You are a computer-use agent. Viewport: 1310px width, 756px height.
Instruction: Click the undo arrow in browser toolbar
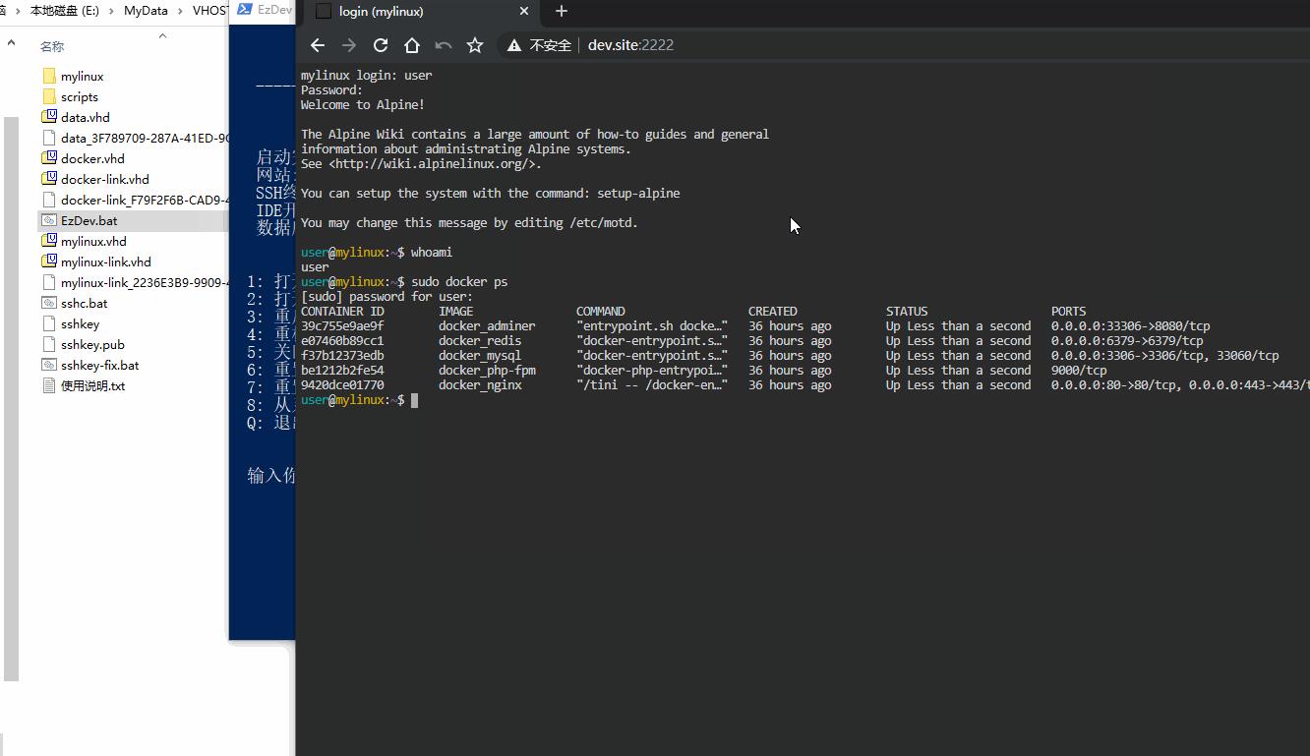point(444,45)
